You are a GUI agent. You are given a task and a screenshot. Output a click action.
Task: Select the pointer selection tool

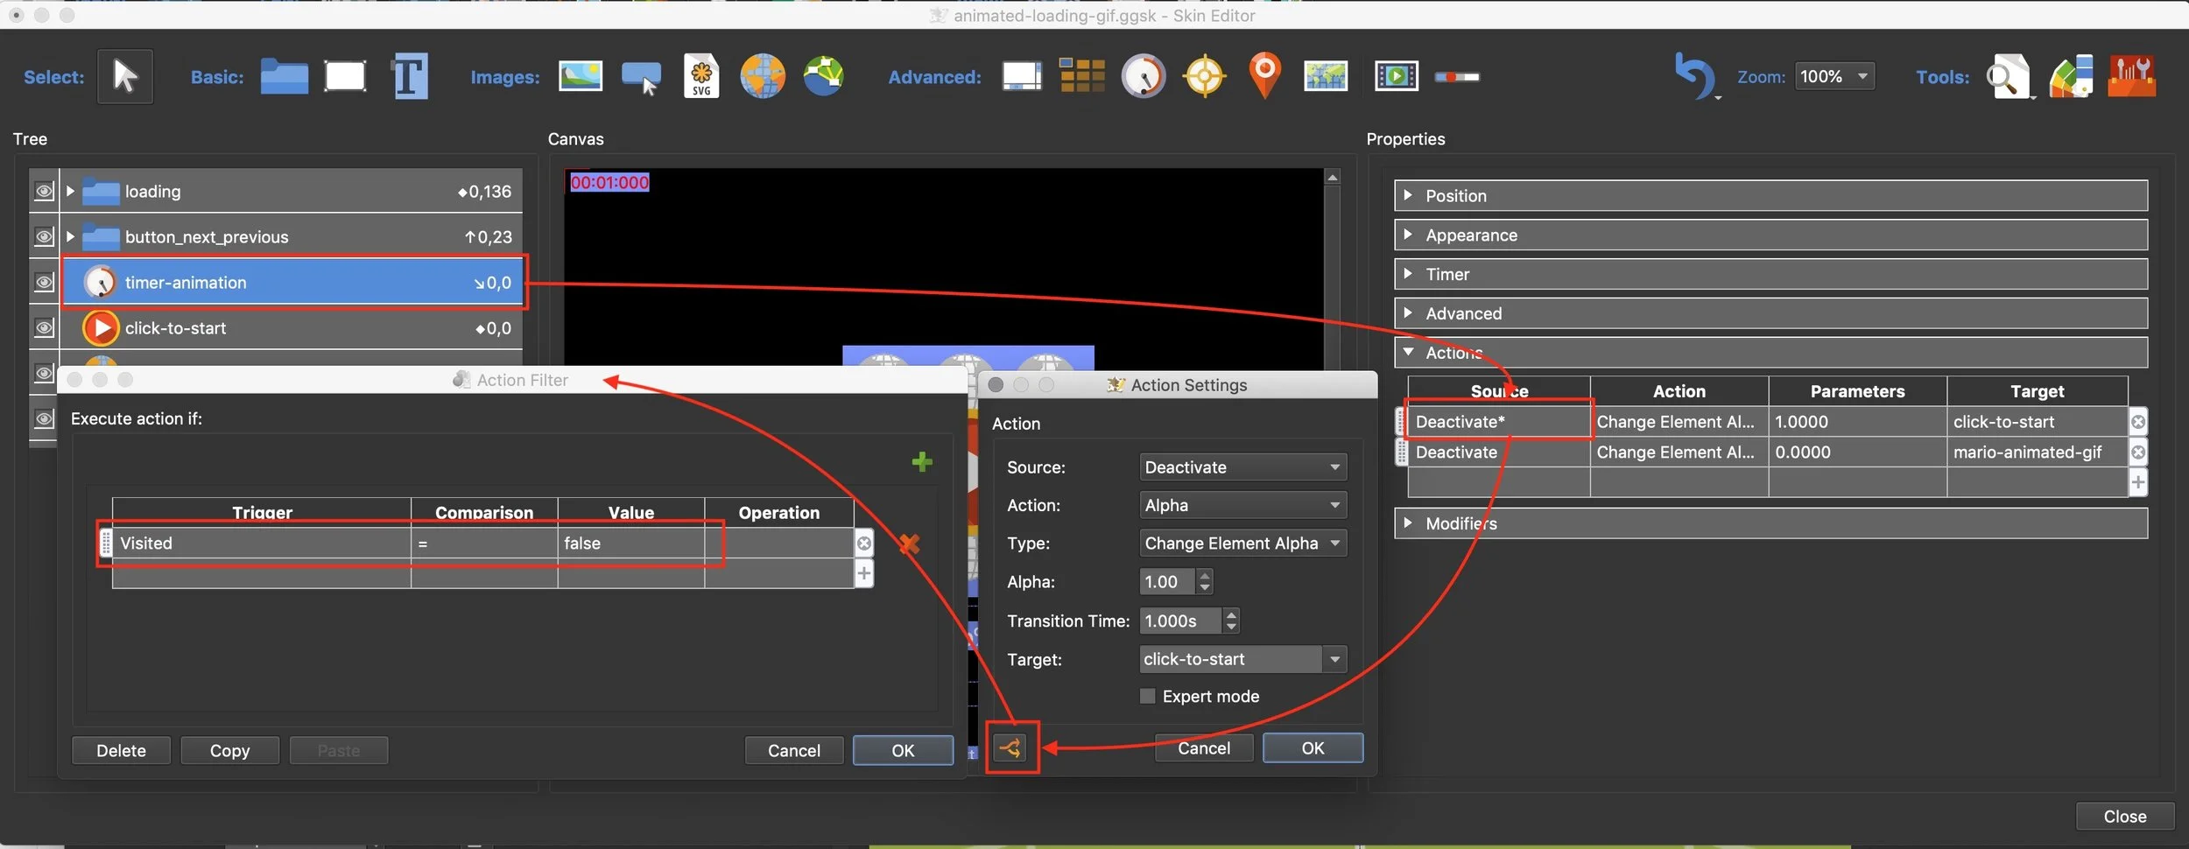[x=124, y=77]
